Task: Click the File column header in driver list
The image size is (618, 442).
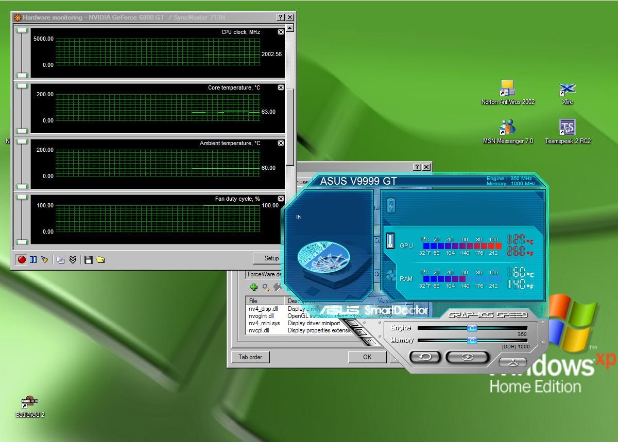Action: click(x=265, y=300)
